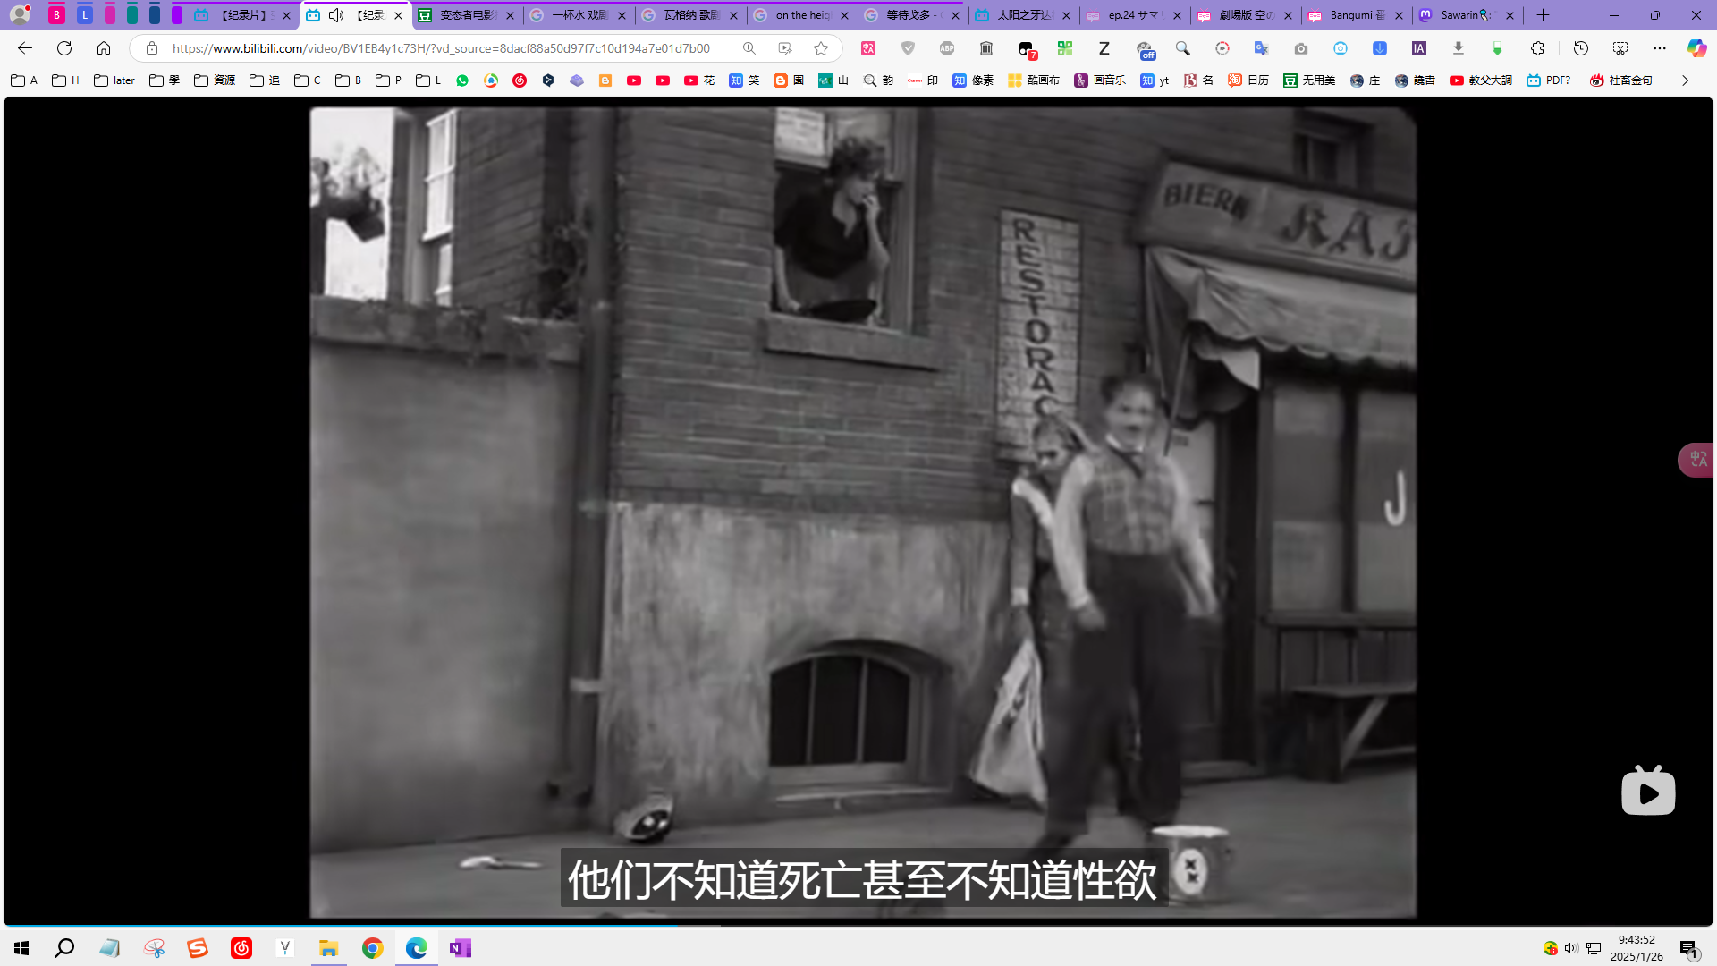
Task: Open the 教父大調 YouTube bookmark
Action: (1481, 80)
